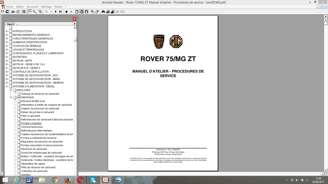Expand CARACTERISTIQUES GENERALES bookmark
Screen dimensions: 328x184
7,39
